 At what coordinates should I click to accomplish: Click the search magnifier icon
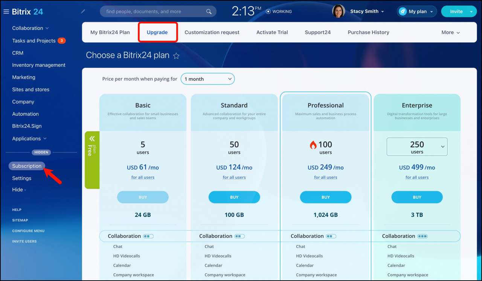coord(209,12)
